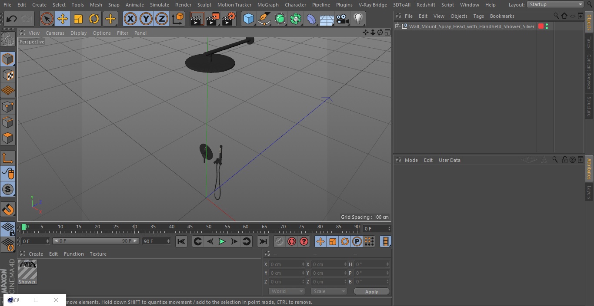Open the Attributes Mode menu
This screenshot has width=594, height=306.
pyautogui.click(x=411, y=160)
